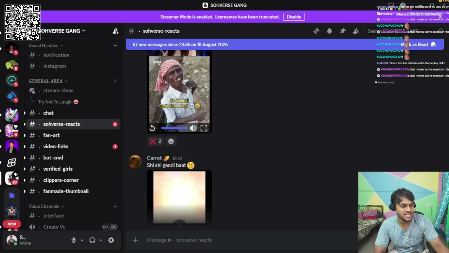This screenshot has height=253, width=449.
Task: Collapse the Voice Channels category
Action: tap(46, 206)
